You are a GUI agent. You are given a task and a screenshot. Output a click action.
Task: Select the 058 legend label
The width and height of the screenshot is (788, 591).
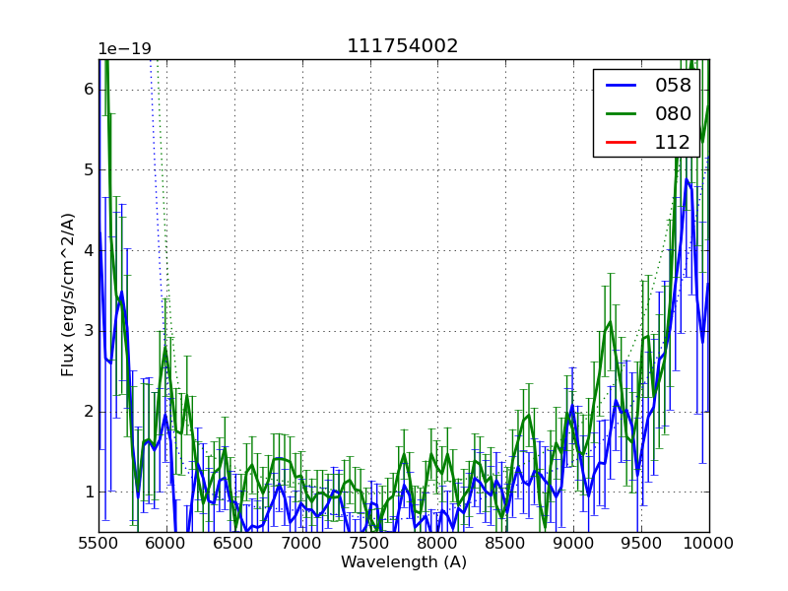click(x=673, y=86)
